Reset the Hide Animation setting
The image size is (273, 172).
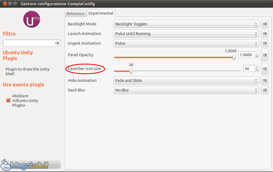(265, 80)
